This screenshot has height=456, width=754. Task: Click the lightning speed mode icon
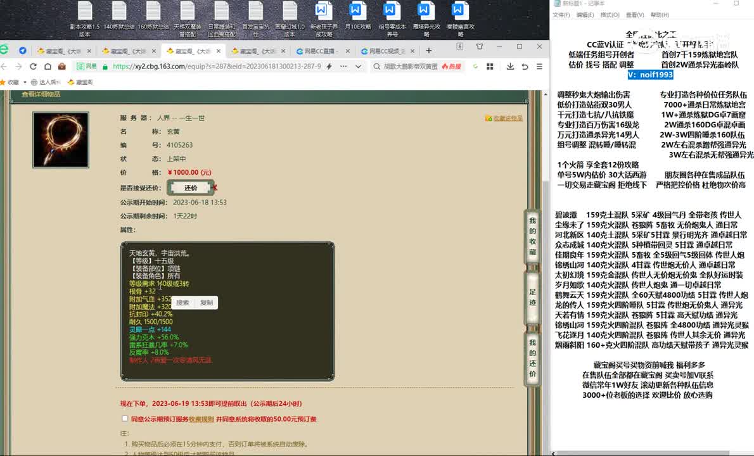329,66
